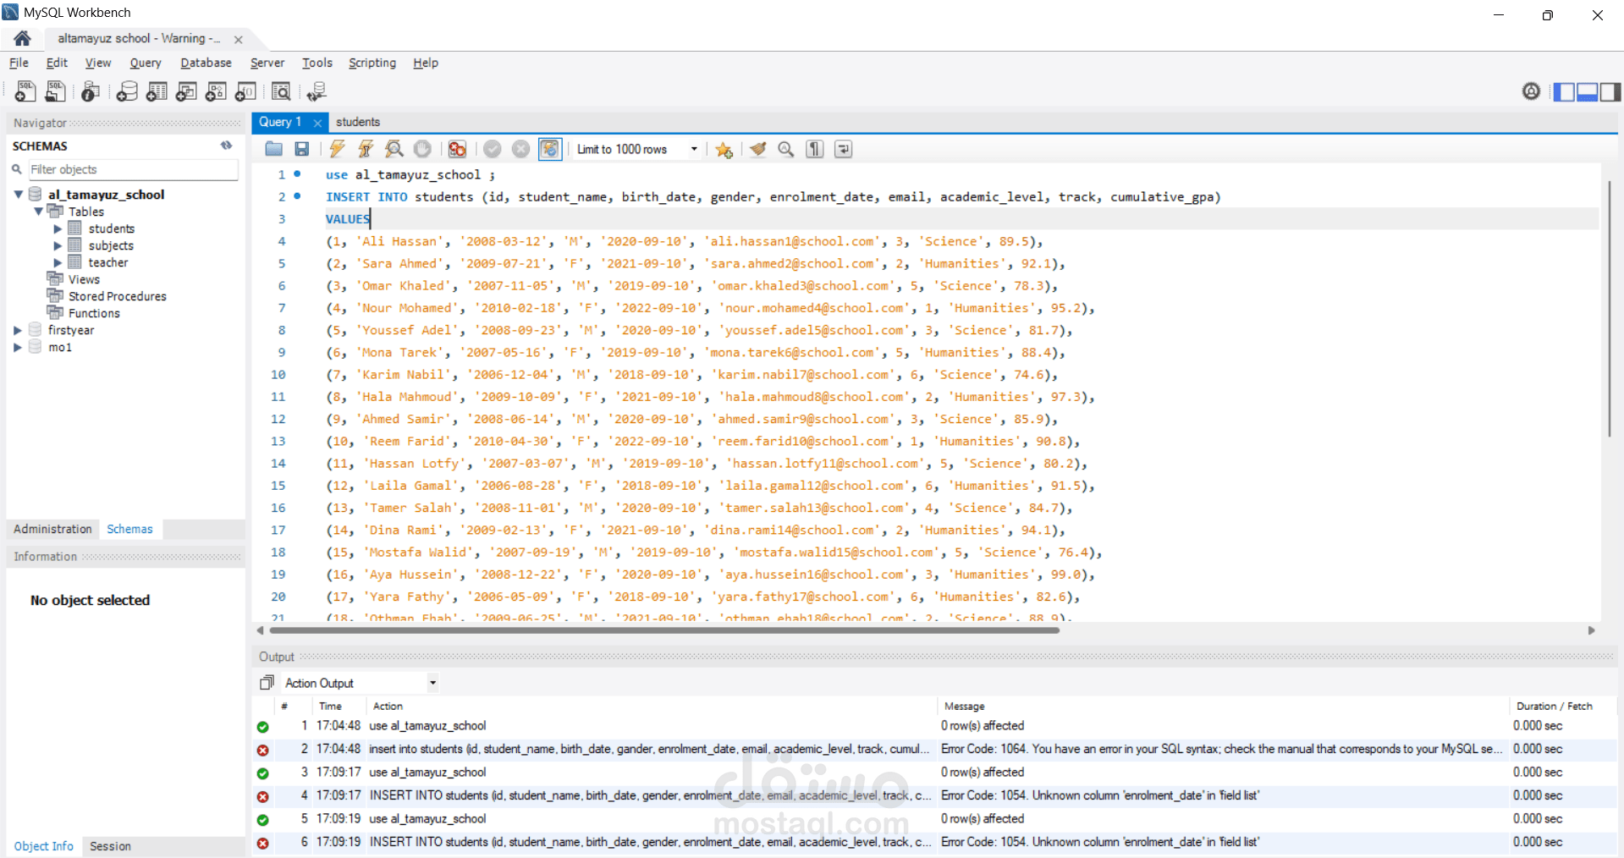Create a new SQL tab from main toolbar
1624x858 pixels.
click(x=25, y=91)
